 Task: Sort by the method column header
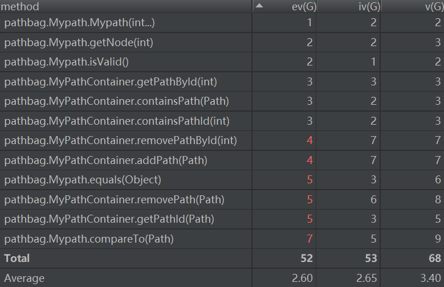21,7
